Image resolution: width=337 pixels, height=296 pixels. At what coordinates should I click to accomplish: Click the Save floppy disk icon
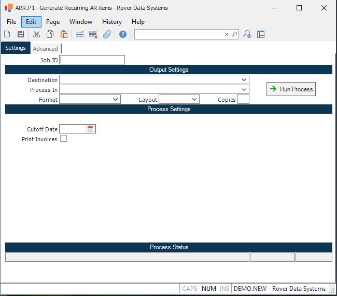click(x=21, y=34)
